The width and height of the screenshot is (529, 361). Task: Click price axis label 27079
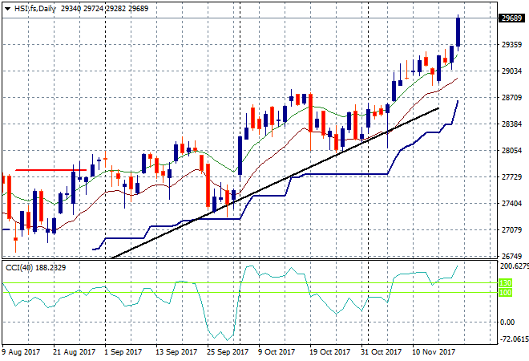(x=511, y=230)
